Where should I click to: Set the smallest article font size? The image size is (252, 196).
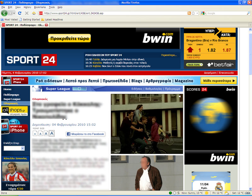point(35,133)
